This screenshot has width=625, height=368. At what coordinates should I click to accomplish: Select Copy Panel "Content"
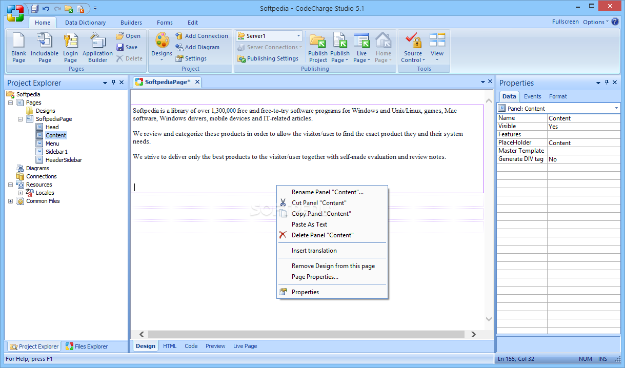[332, 214]
